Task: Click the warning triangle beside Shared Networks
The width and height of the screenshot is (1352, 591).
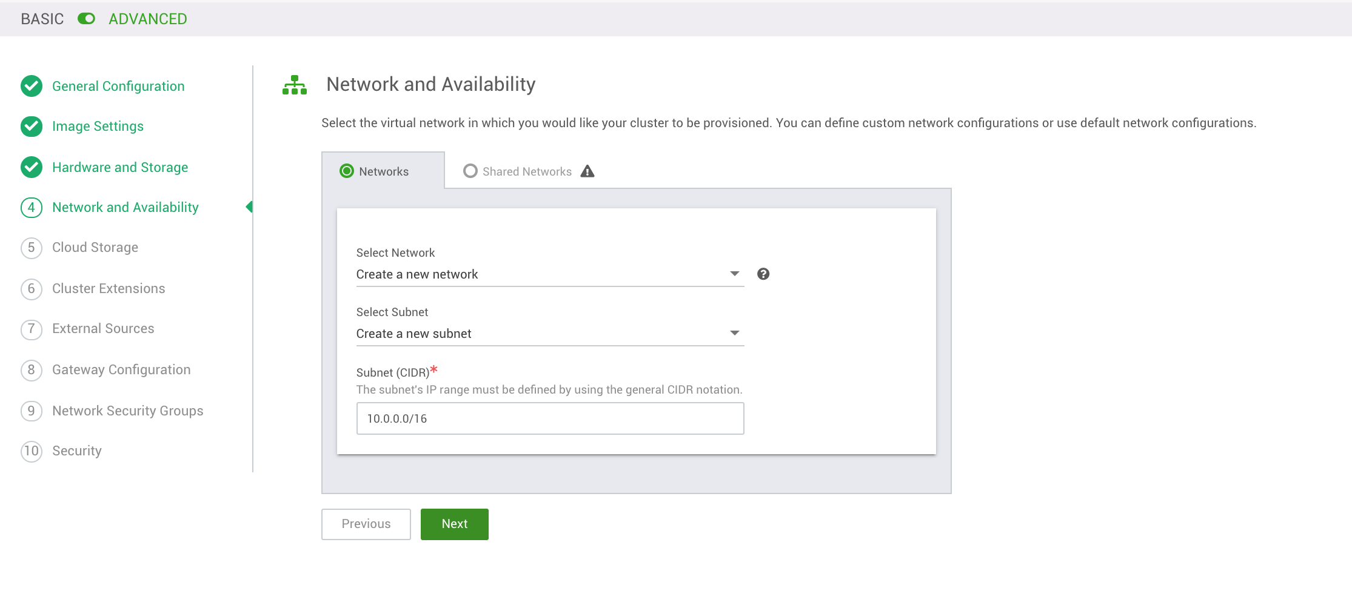Action: click(587, 171)
